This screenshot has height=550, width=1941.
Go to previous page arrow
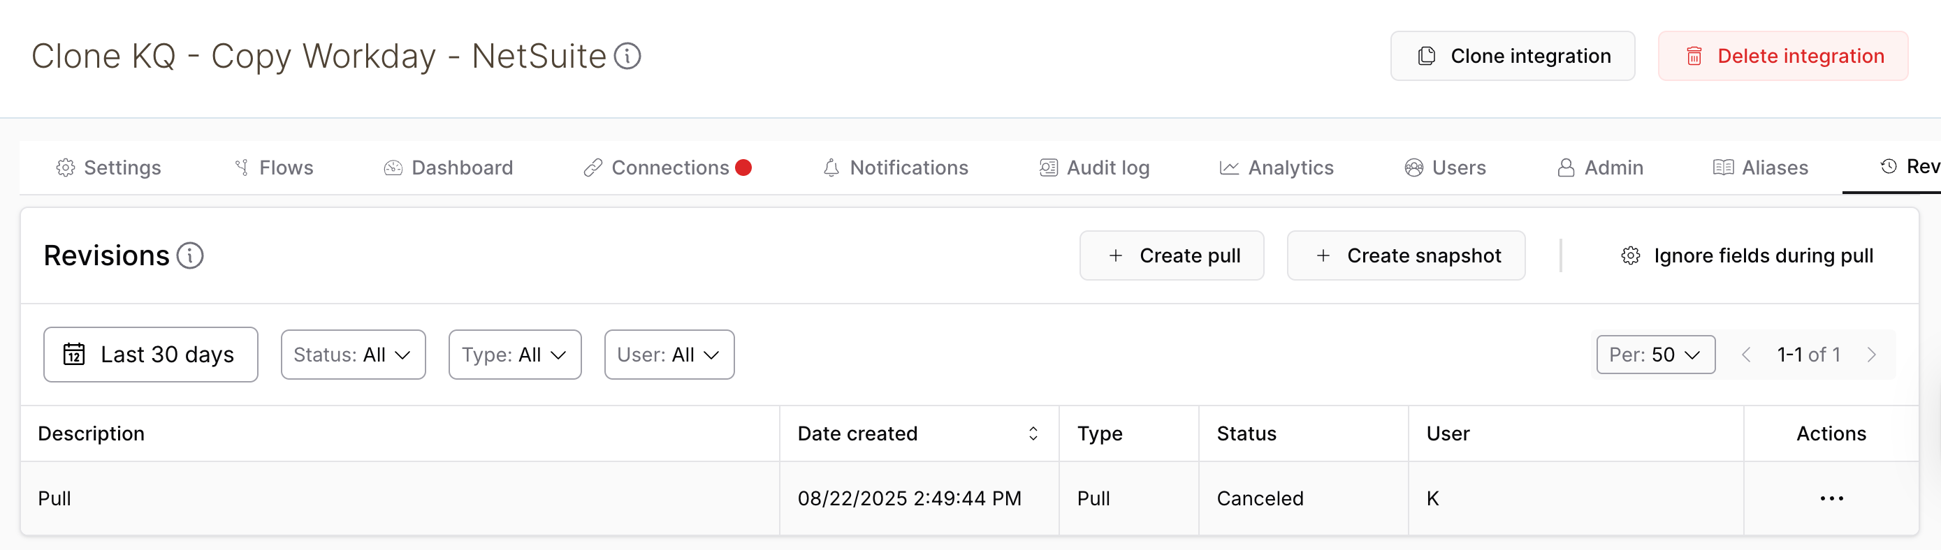pos(1746,355)
